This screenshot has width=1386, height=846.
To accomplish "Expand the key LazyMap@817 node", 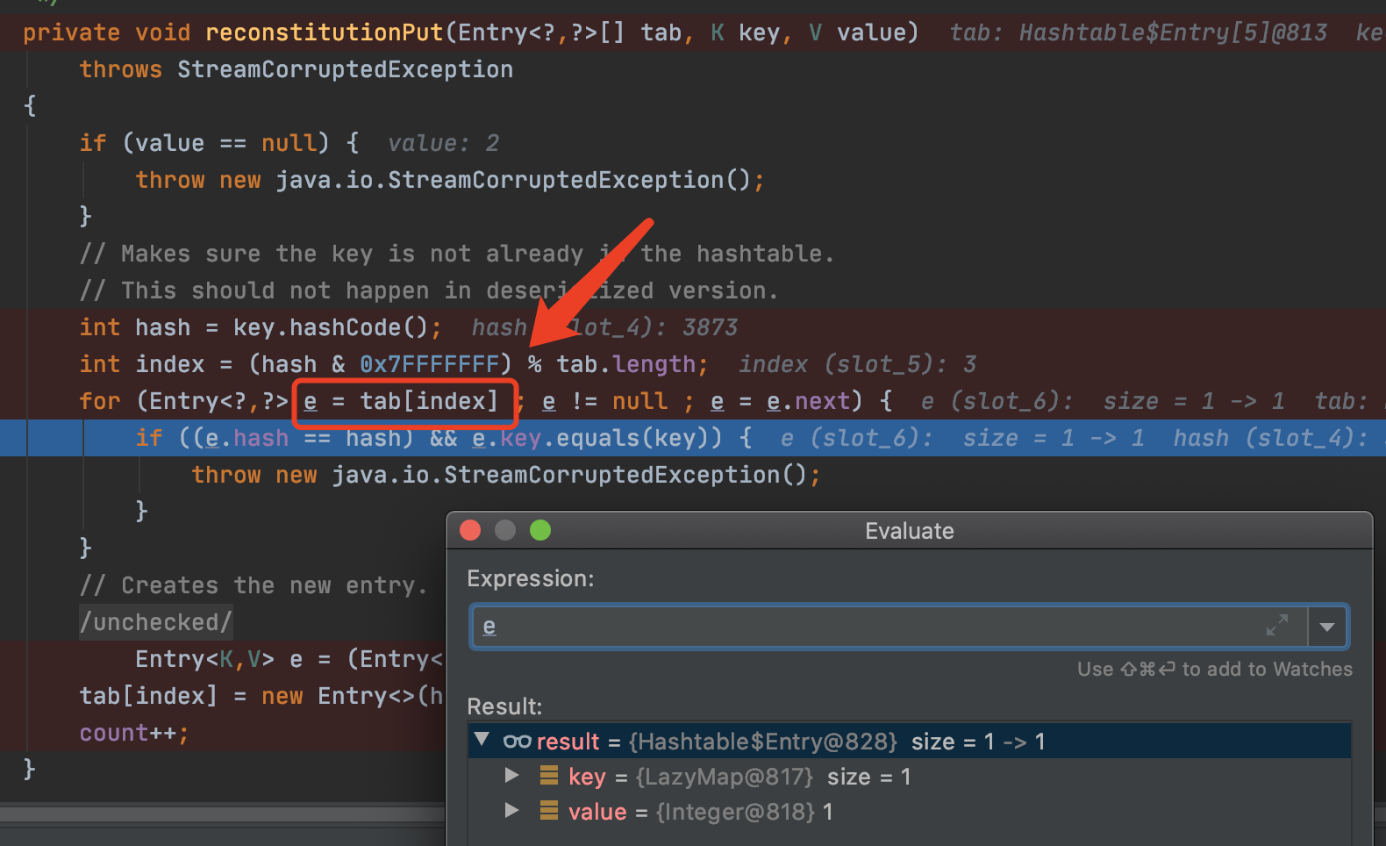I will tap(511, 776).
